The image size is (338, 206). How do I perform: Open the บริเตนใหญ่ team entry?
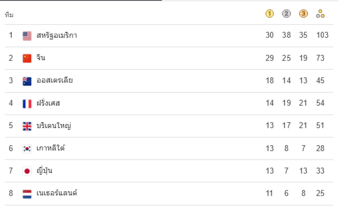pos(169,126)
